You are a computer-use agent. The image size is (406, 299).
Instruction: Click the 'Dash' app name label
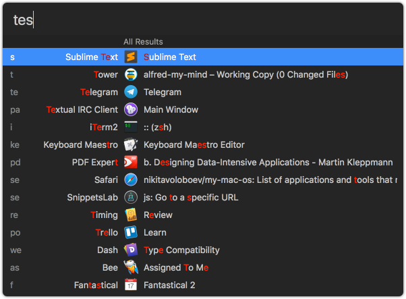107,250
